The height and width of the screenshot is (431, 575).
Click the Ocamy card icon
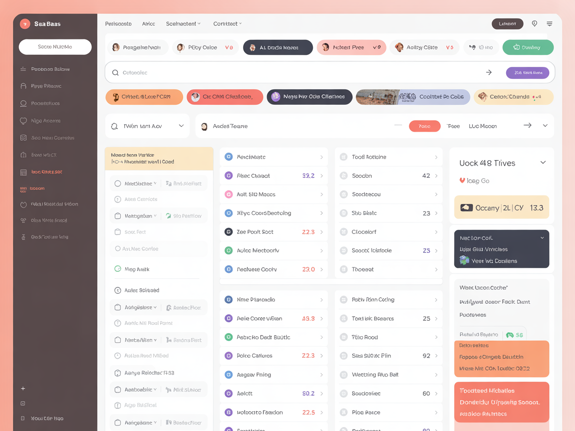point(467,208)
